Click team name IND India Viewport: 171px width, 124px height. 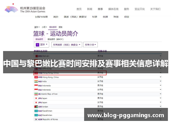tap(42, 82)
